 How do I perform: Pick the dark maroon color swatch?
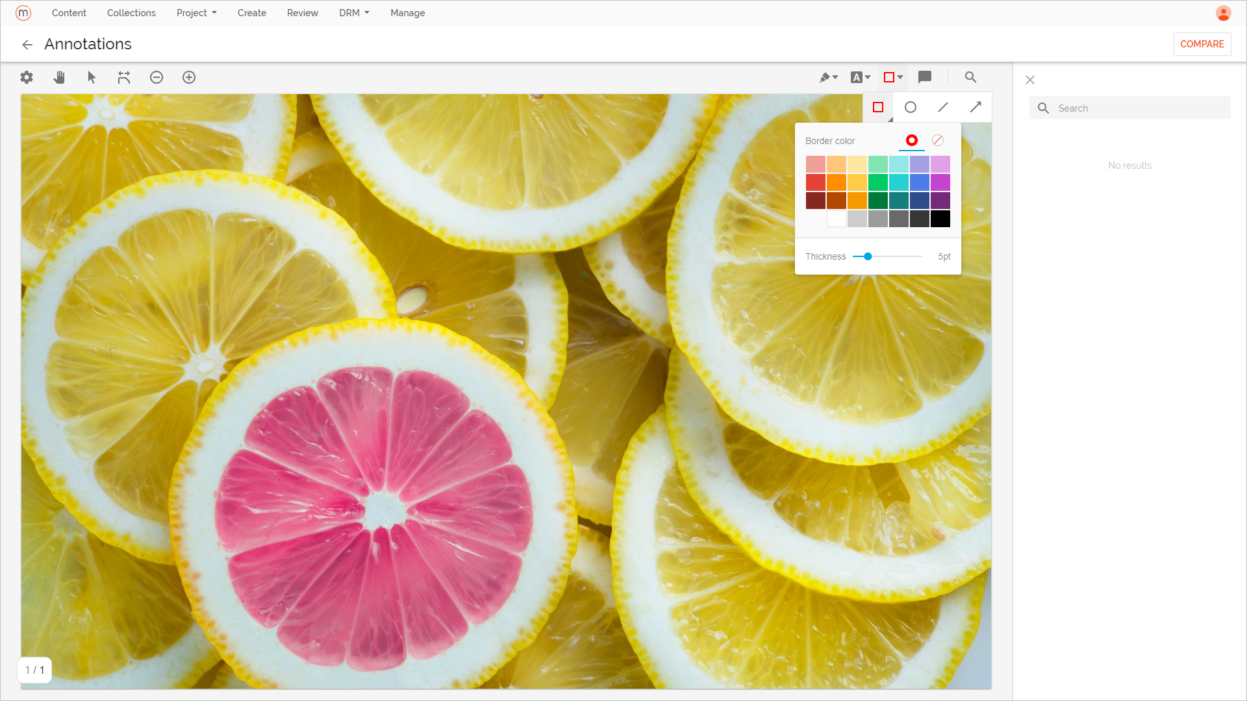pos(816,201)
